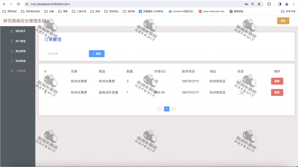Reload the page with the browser refresh icon
298x167 pixels.
coord(18,4)
